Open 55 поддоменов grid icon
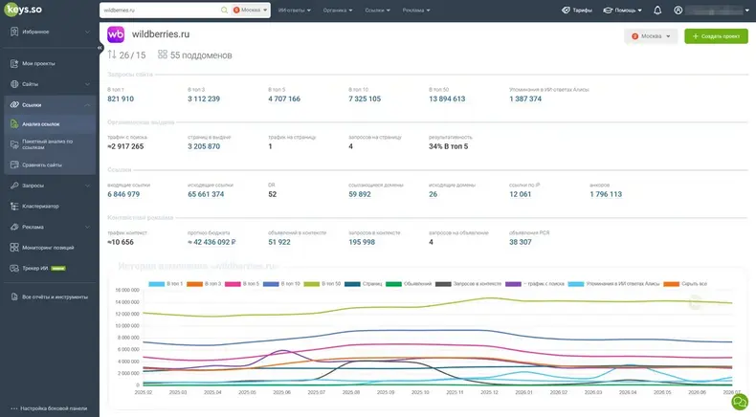 pos(163,55)
